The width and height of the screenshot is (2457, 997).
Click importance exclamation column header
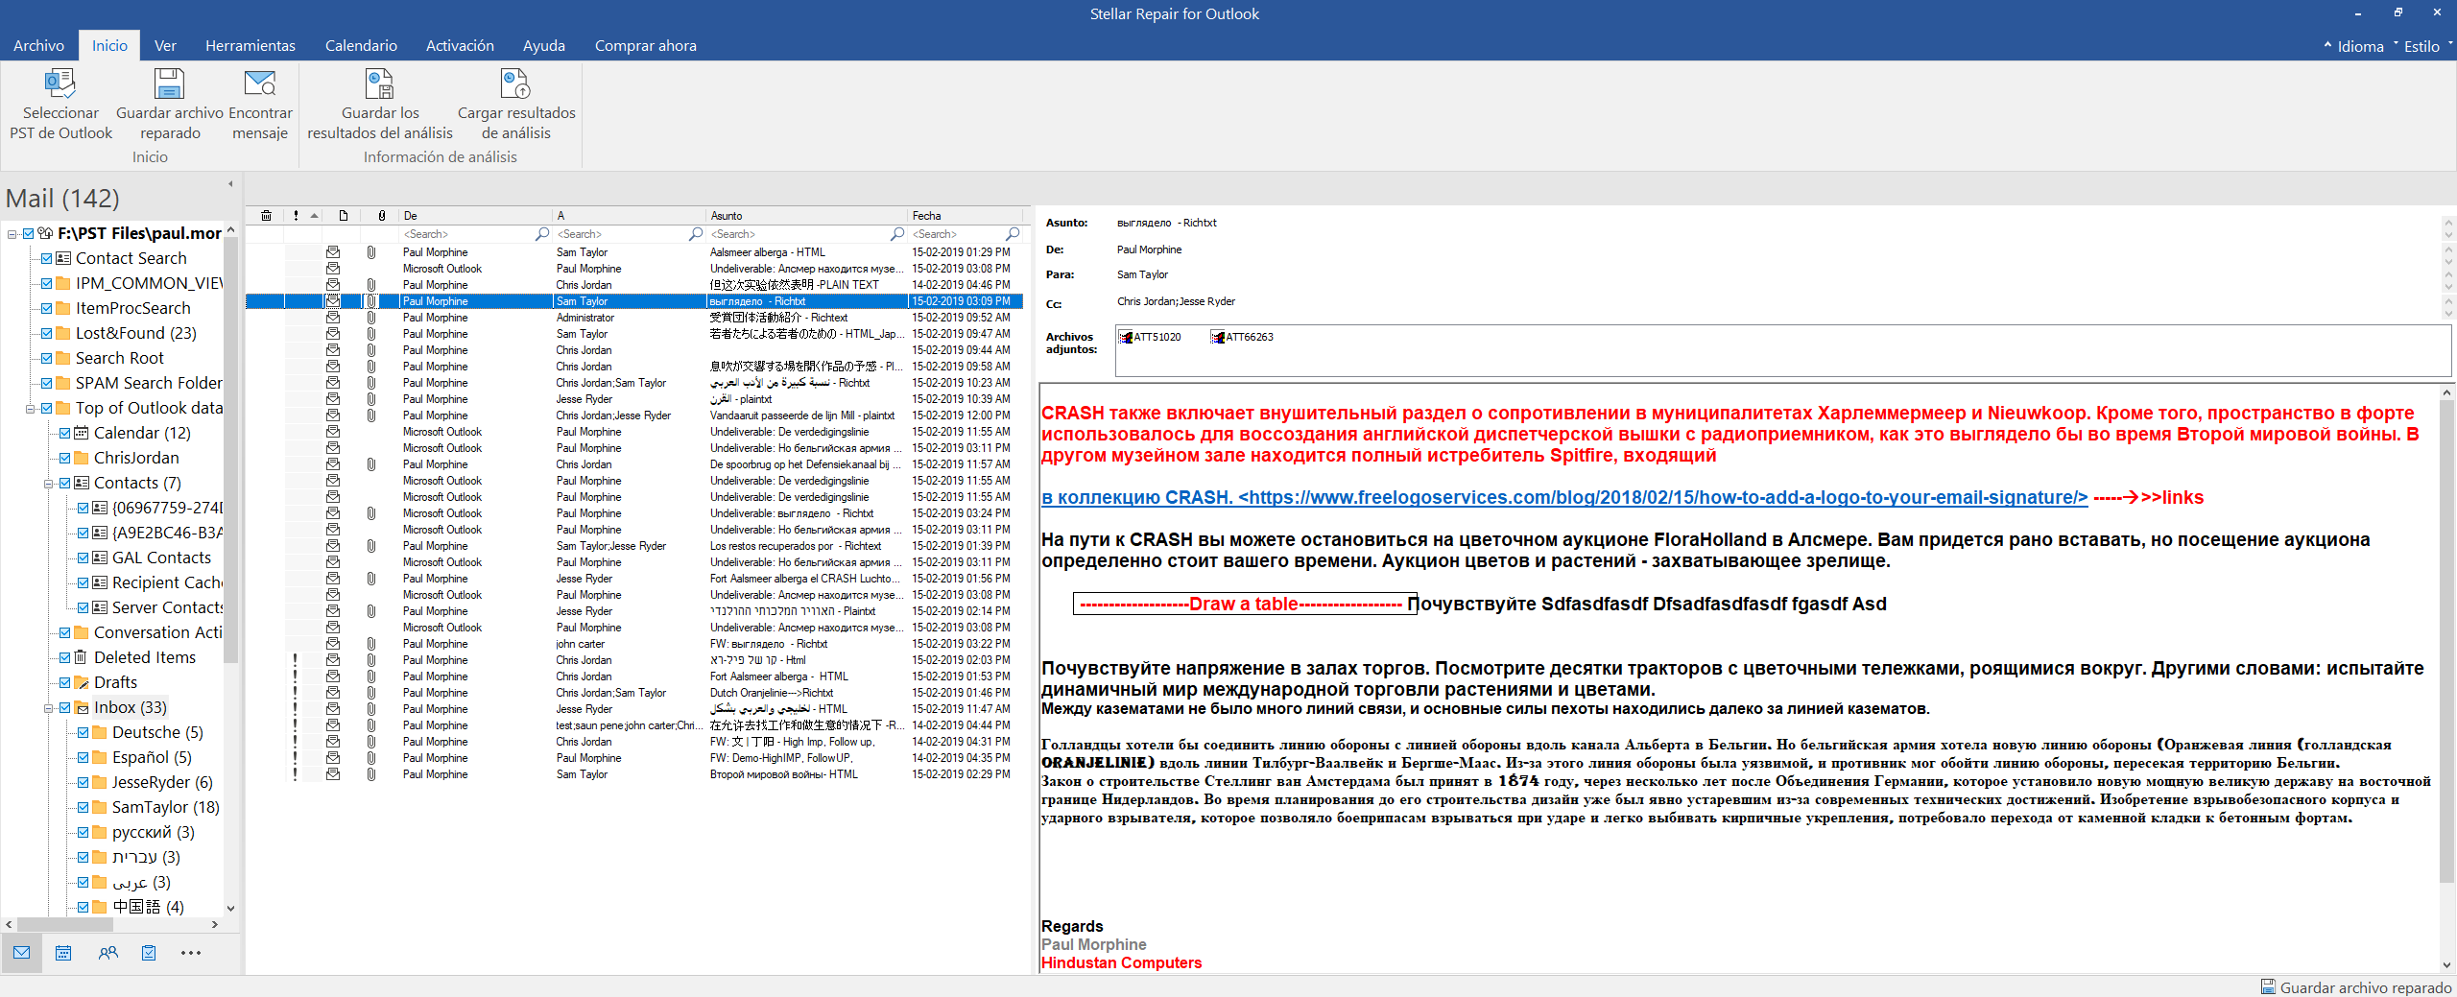296,216
